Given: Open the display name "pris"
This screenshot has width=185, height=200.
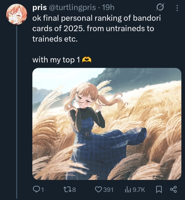Looking at the screenshot, I should (x=40, y=8).
